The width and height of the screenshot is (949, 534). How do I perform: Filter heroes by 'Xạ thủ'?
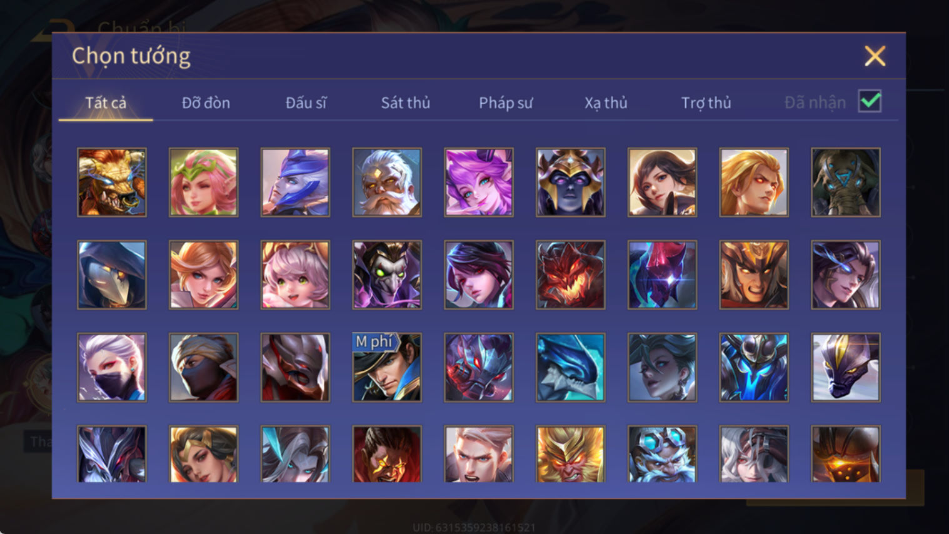click(x=606, y=103)
